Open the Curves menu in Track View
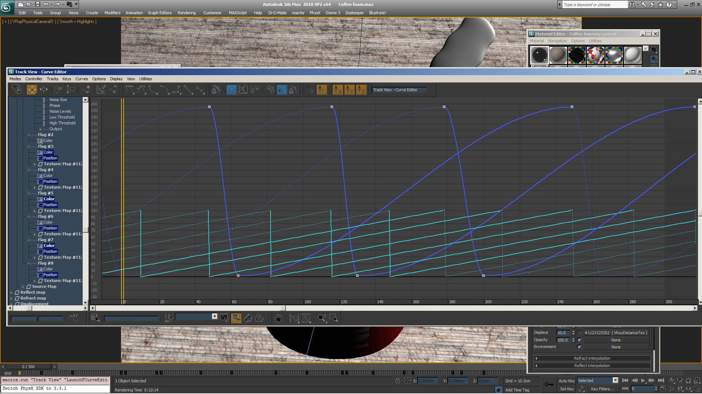The width and height of the screenshot is (702, 394). 81,79
